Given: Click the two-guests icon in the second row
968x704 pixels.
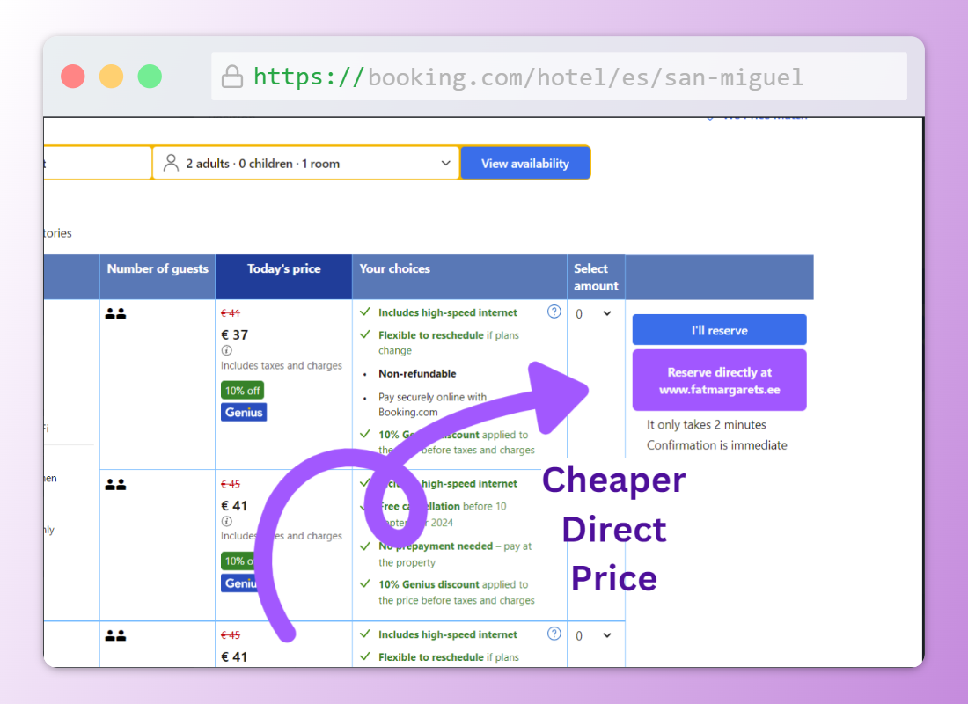Looking at the screenshot, I should tap(115, 484).
